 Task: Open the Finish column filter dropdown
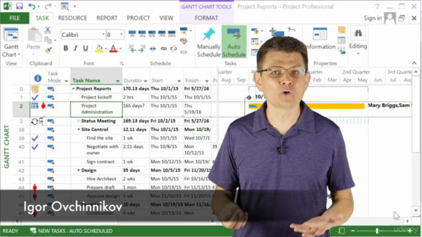pyautogui.click(x=206, y=81)
